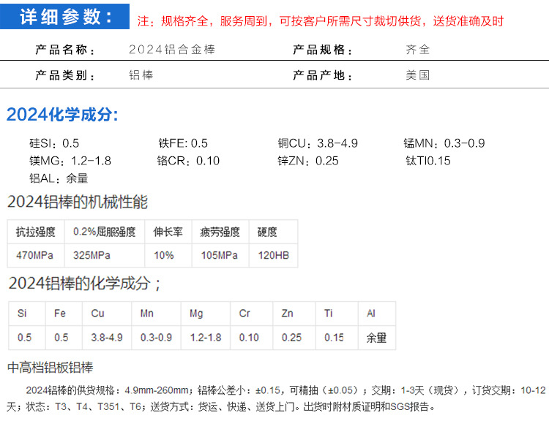Click the 0.2%屈服强度 table header cell
The height and width of the screenshot is (429, 549).
105,232
